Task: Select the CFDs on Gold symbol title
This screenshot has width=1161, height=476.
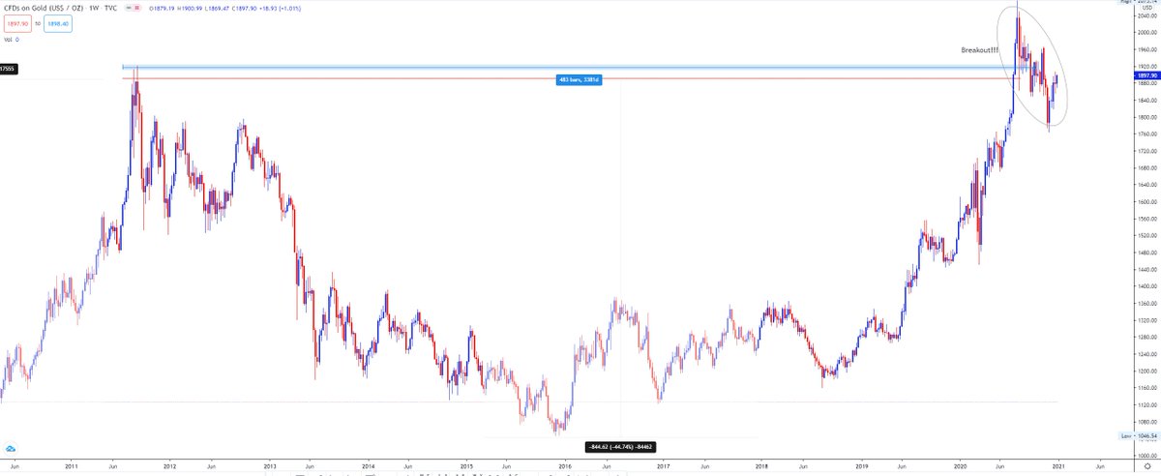Action: pos(45,6)
